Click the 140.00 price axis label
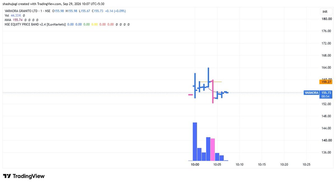Screen dimensions: 336x184 (326, 140)
